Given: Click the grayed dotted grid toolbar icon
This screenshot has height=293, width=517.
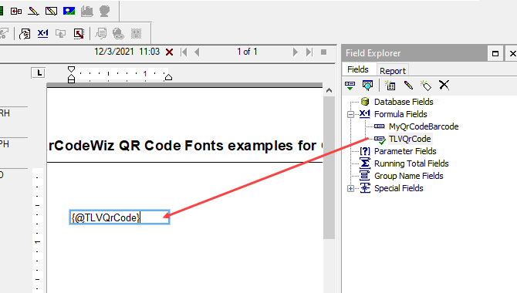Looking at the screenshot, I should pyautogui.click(x=136, y=33).
